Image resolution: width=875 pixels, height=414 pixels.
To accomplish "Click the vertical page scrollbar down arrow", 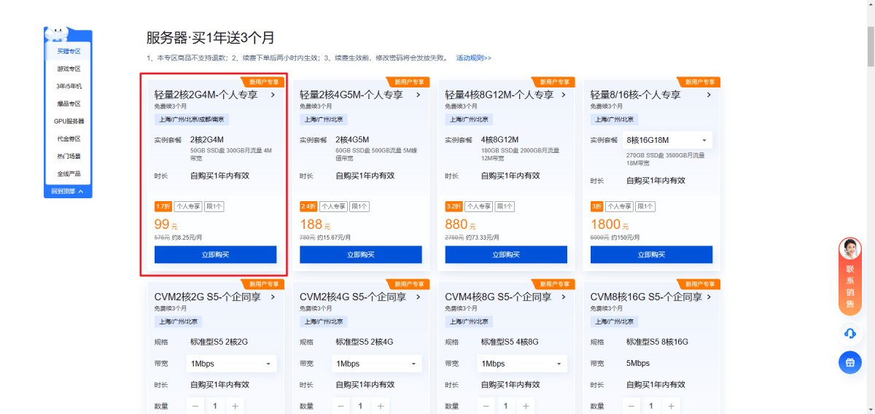I will coord(869,409).
